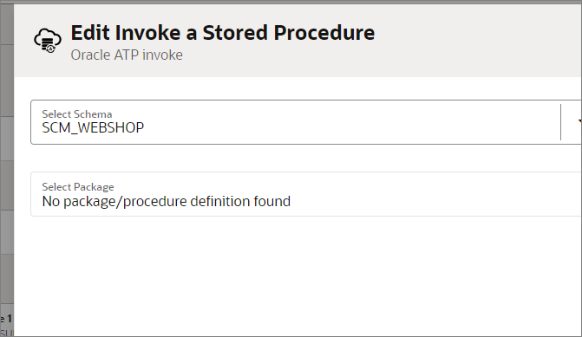
Task: Click empty white area below Select Package
Action: [x=297, y=275]
